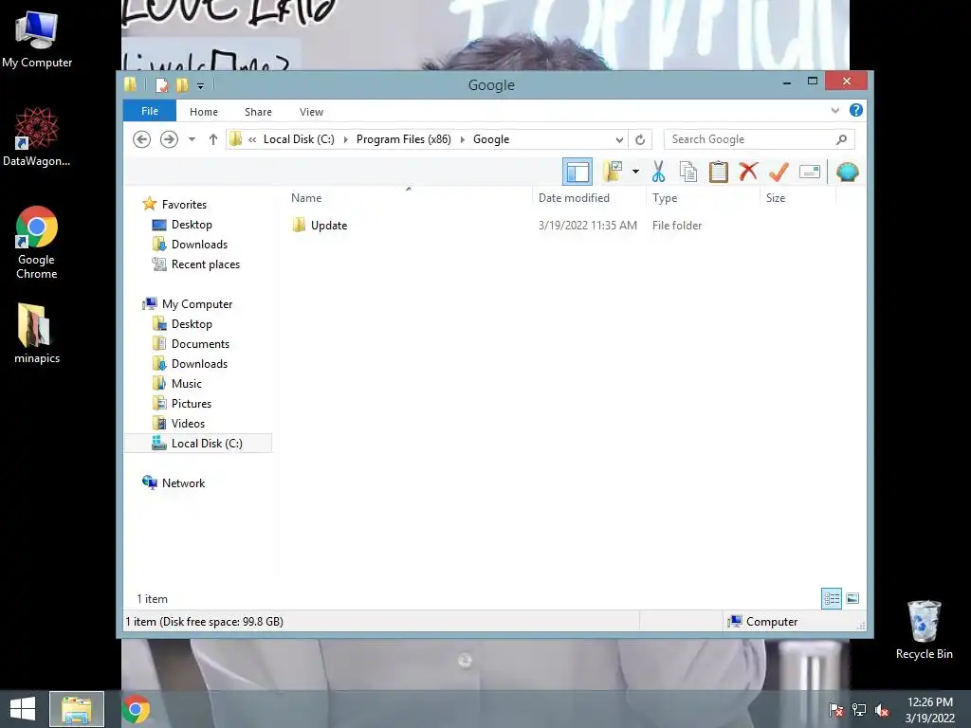Toggle the navigation pane layout button
Viewport: 971px width, 728px height.
[x=577, y=172]
